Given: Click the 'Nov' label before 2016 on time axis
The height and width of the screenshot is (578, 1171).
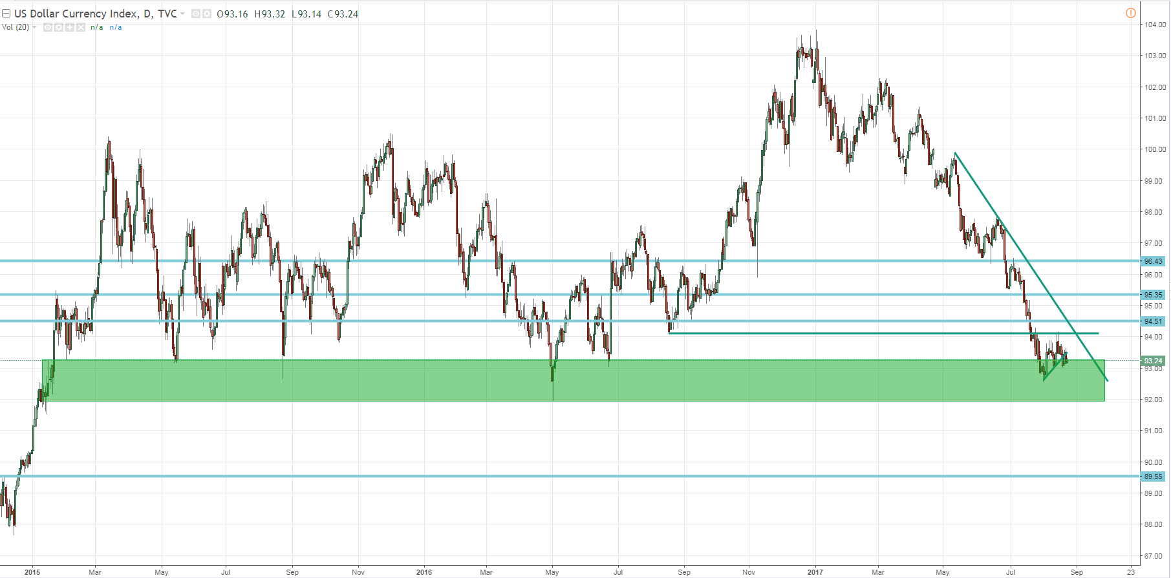Looking at the screenshot, I should click(x=358, y=572).
